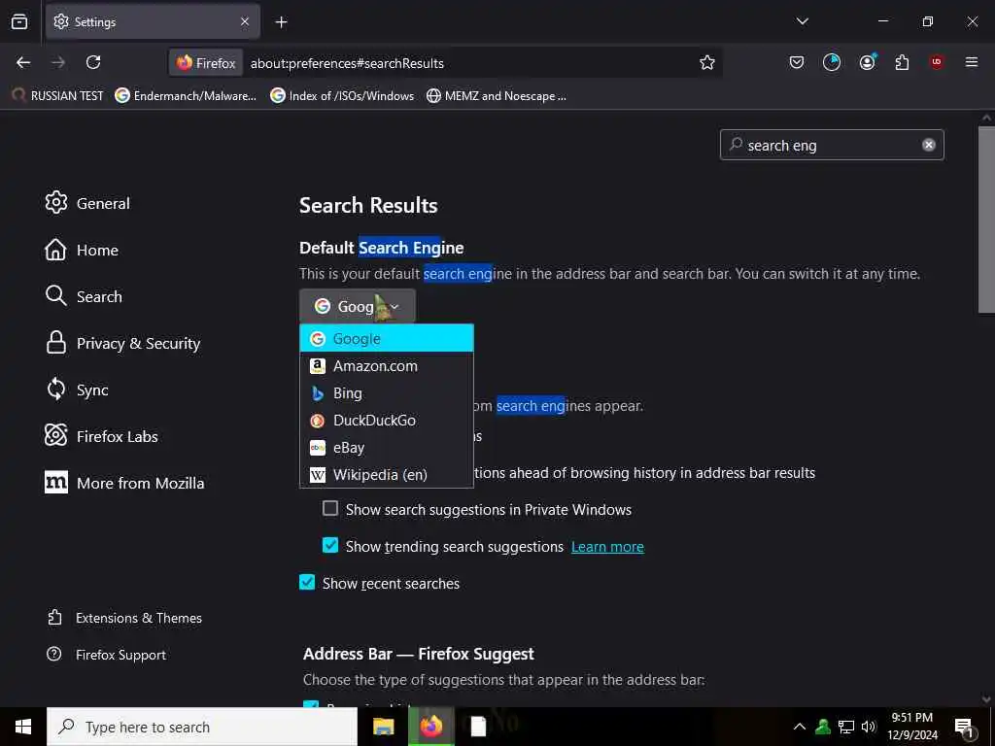Image resolution: width=995 pixels, height=746 pixels.
Task: Open More from Mozilla
Action: click(125, 483)
